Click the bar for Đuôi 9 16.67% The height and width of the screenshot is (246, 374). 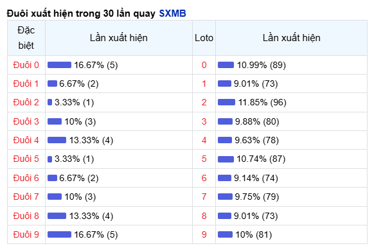59,234
